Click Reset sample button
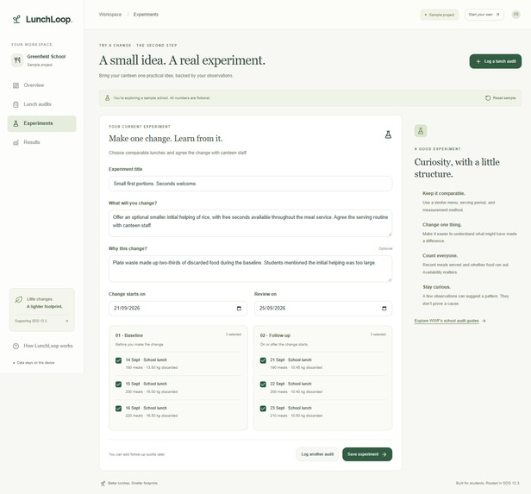 click(x=501, y=98)
